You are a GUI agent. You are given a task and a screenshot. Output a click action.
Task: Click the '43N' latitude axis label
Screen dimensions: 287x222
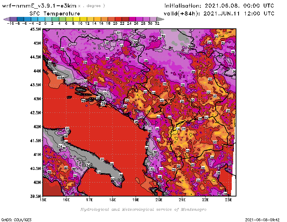(37, 99)
